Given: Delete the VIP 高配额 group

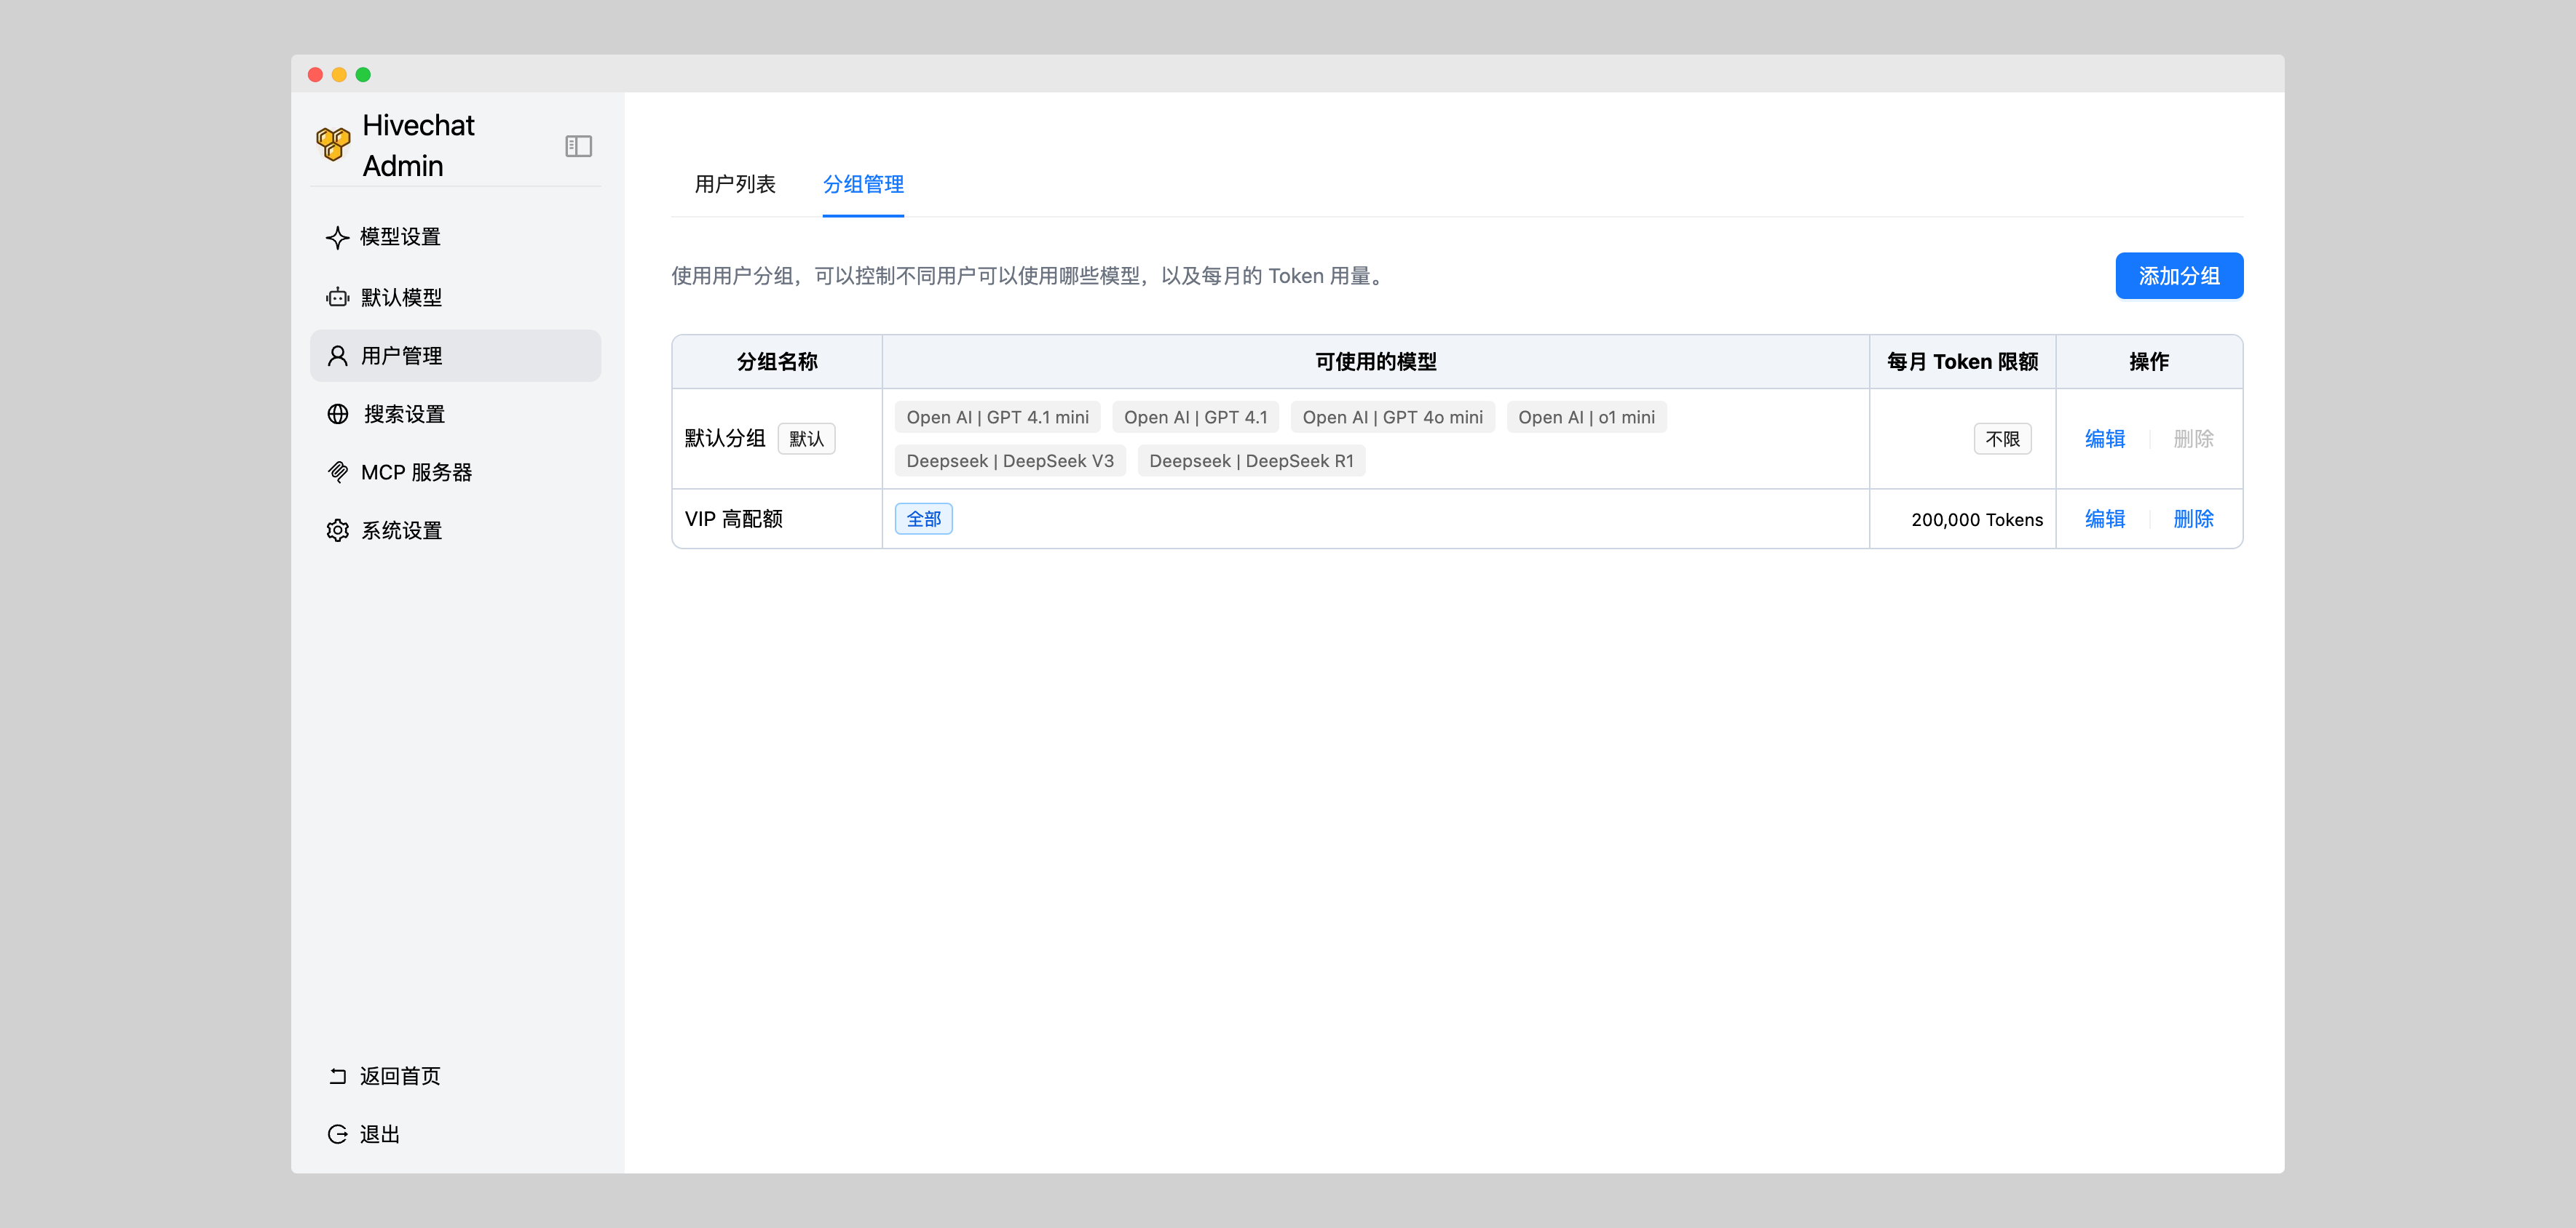Looking at the screenshot, I should (2192, 519).
